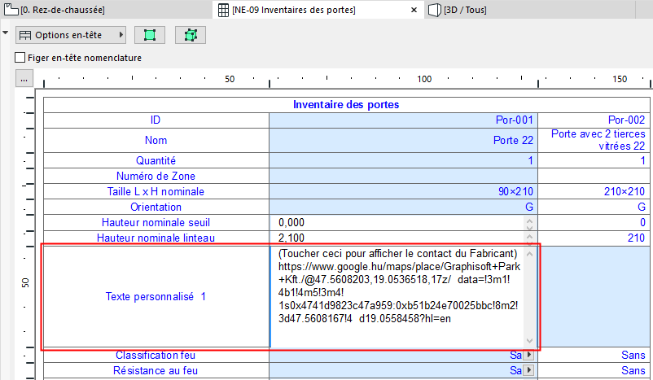Click the Select in 2D green square icon

[150, 35]
